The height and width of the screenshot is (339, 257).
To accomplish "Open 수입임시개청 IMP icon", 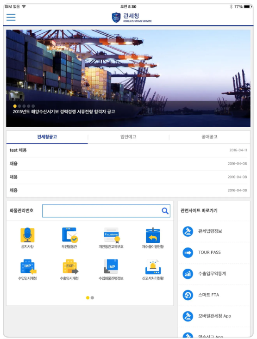I will [28, 266].
